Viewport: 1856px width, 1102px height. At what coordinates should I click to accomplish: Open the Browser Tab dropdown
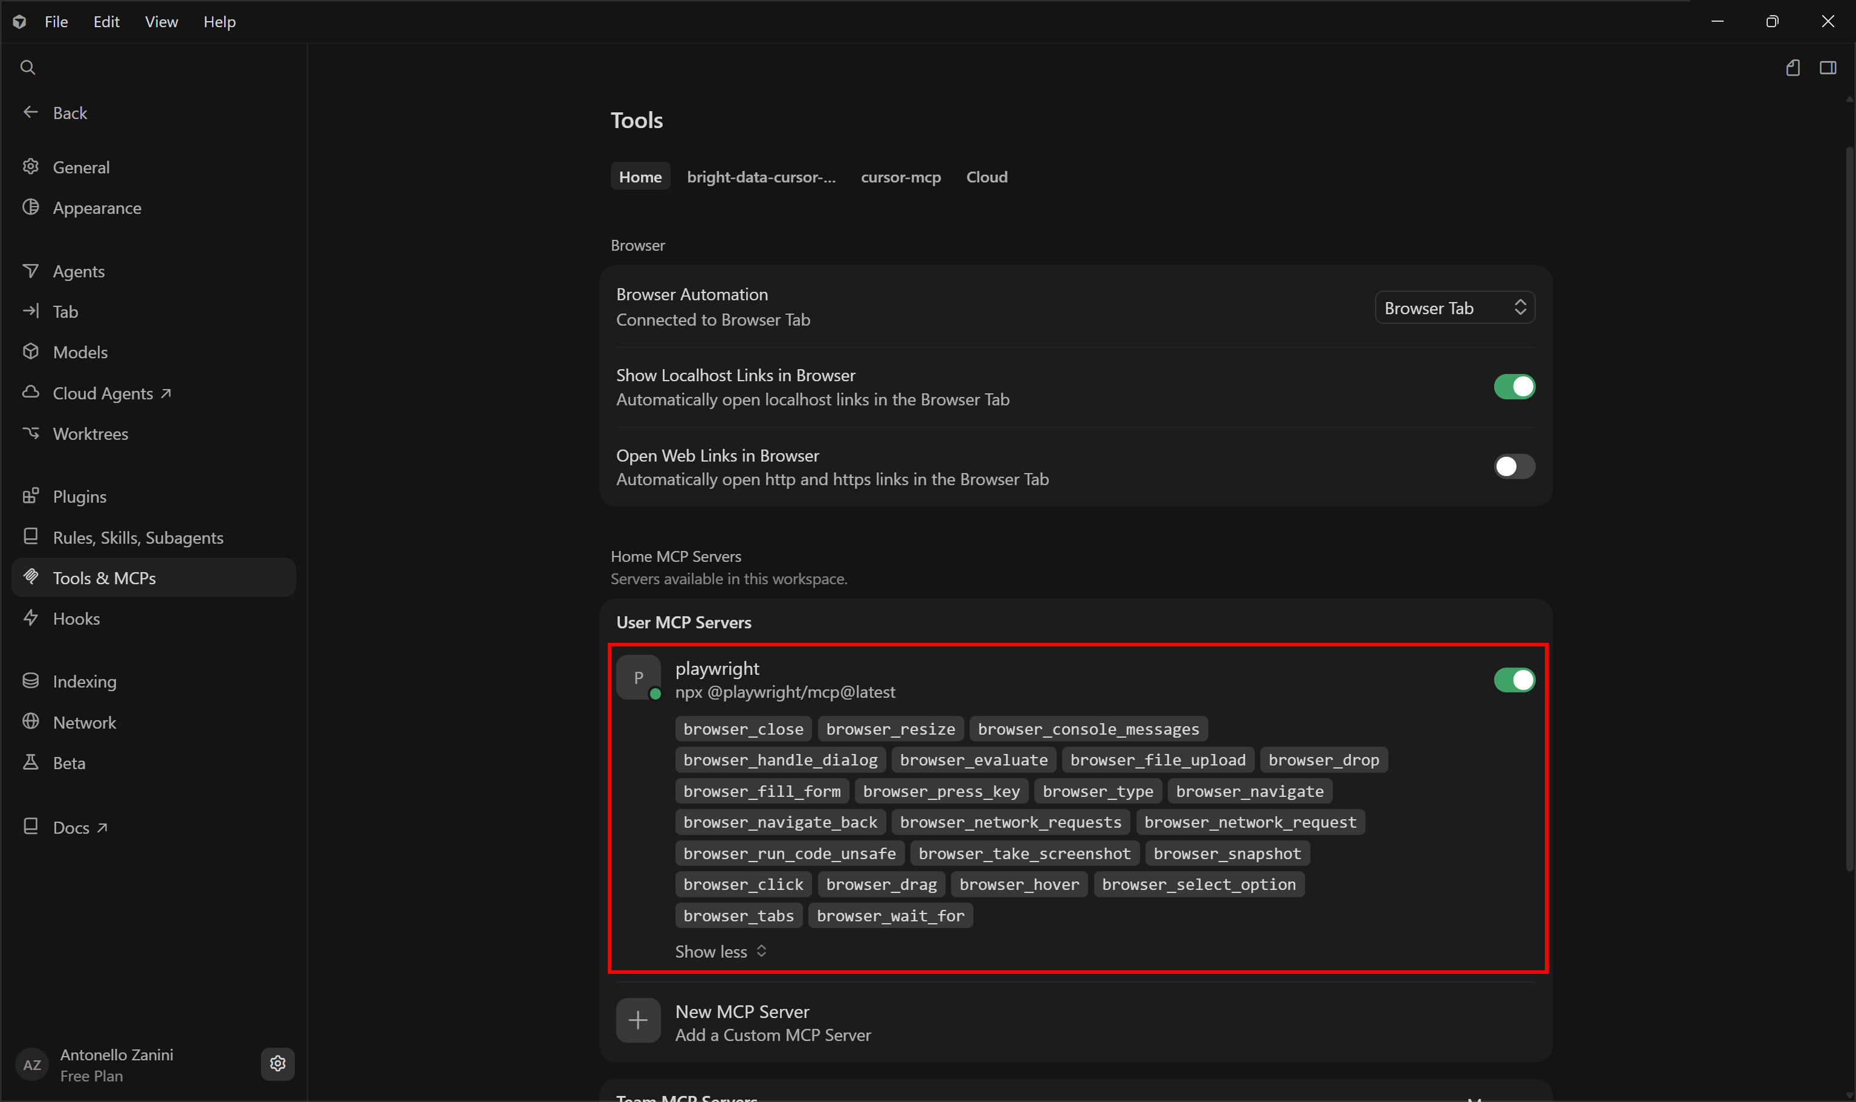coord(1454,308)
